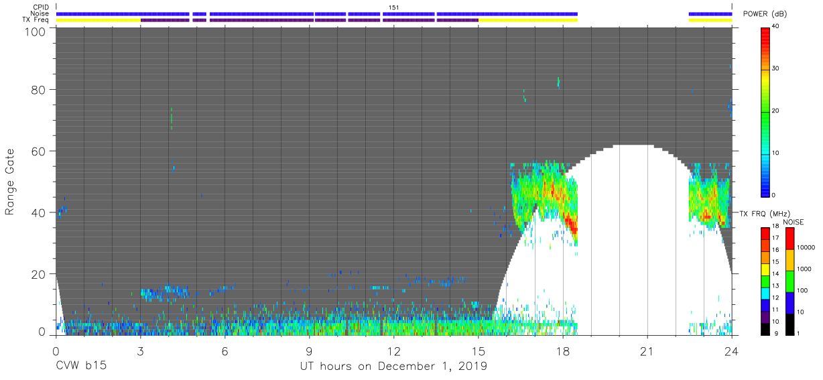This screenshot has width=823, height=380.
Task: Click the UT hours December 1, 2019 title
Action: (393, 367)
